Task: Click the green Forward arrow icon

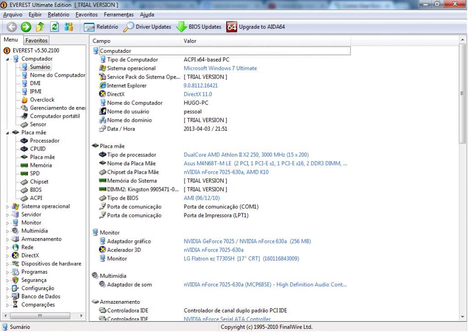Action: (26, 27)
